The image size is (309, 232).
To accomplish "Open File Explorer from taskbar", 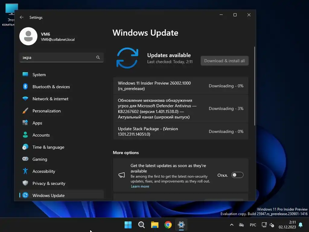I will click(x=155, y=225).
